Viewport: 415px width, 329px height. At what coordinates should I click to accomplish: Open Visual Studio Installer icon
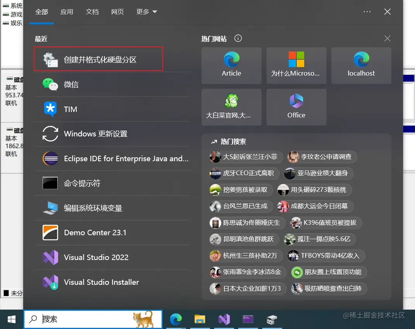point(50,282)
